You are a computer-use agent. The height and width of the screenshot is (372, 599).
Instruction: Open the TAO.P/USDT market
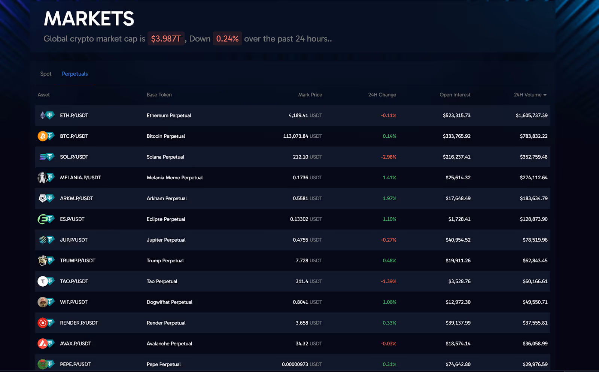[x=74, y=281]
